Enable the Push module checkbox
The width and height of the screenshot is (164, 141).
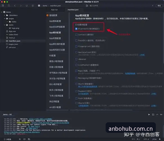pyautogui.click(x=76, y=98)
